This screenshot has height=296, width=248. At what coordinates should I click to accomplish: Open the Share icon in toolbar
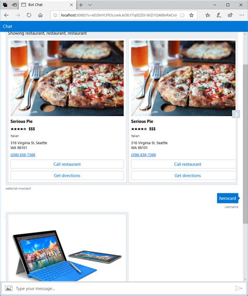point(230,15)
